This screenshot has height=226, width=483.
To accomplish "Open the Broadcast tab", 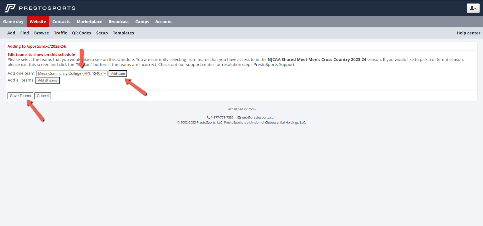I will tap(119, 22).
